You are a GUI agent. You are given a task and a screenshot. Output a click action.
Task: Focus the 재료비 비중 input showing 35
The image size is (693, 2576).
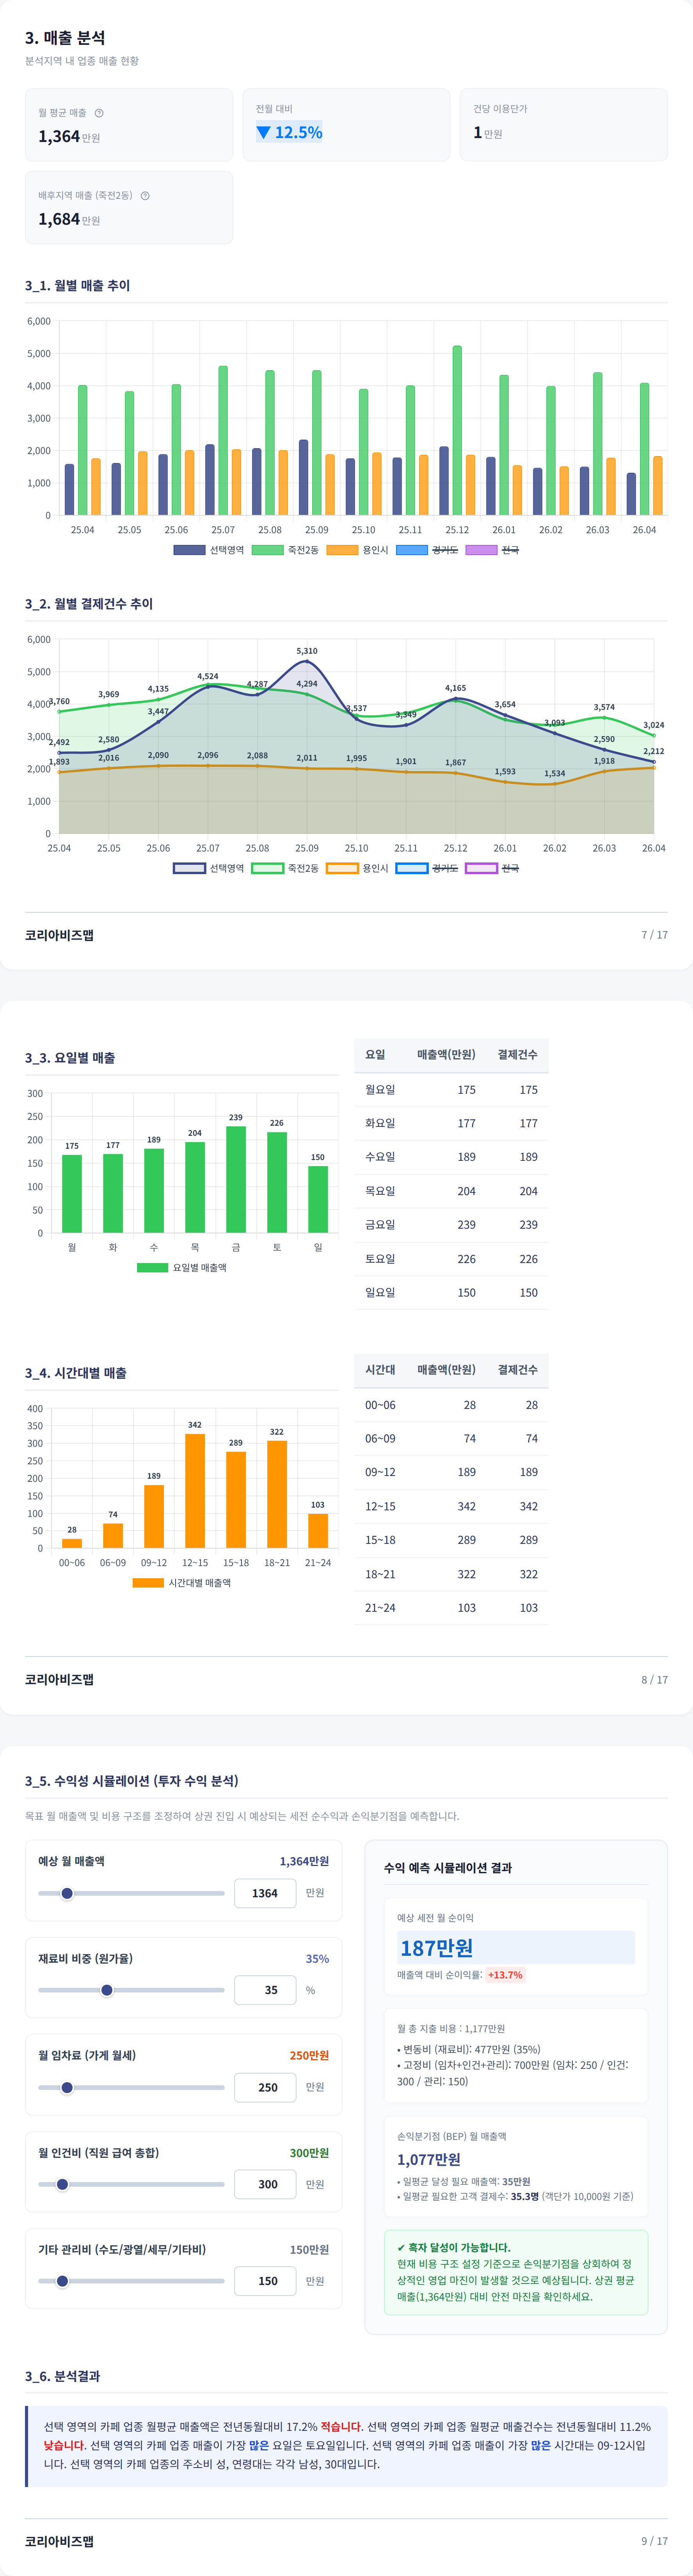(x=265, y=1990)
